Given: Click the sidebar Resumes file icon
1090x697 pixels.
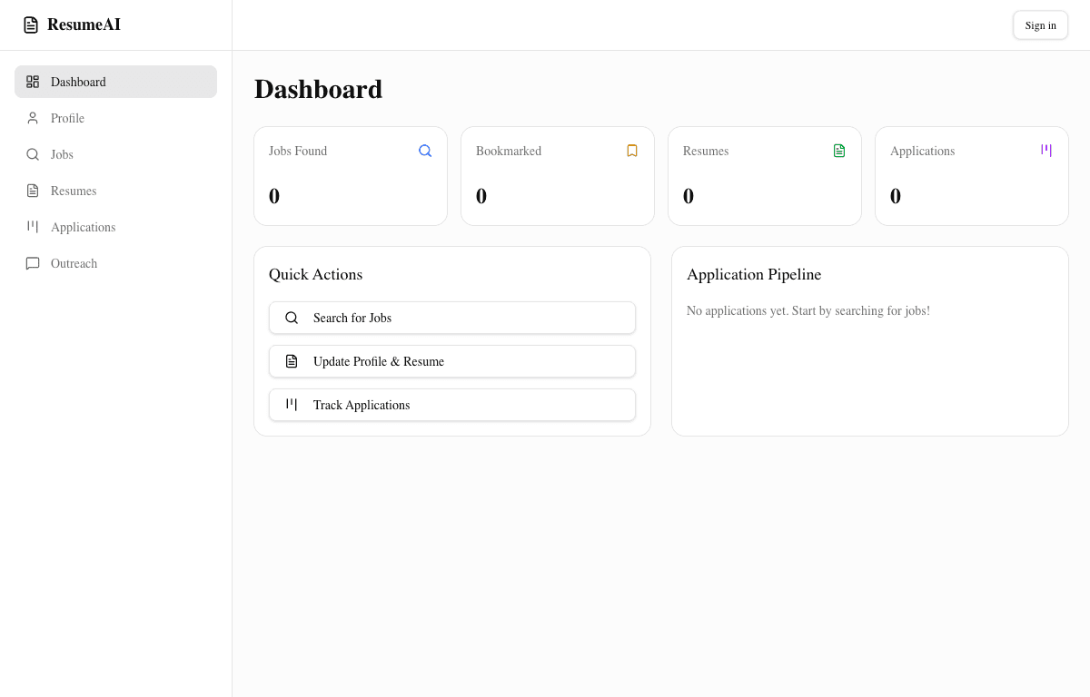Looking at the screenshot, I should pos(33,191).
